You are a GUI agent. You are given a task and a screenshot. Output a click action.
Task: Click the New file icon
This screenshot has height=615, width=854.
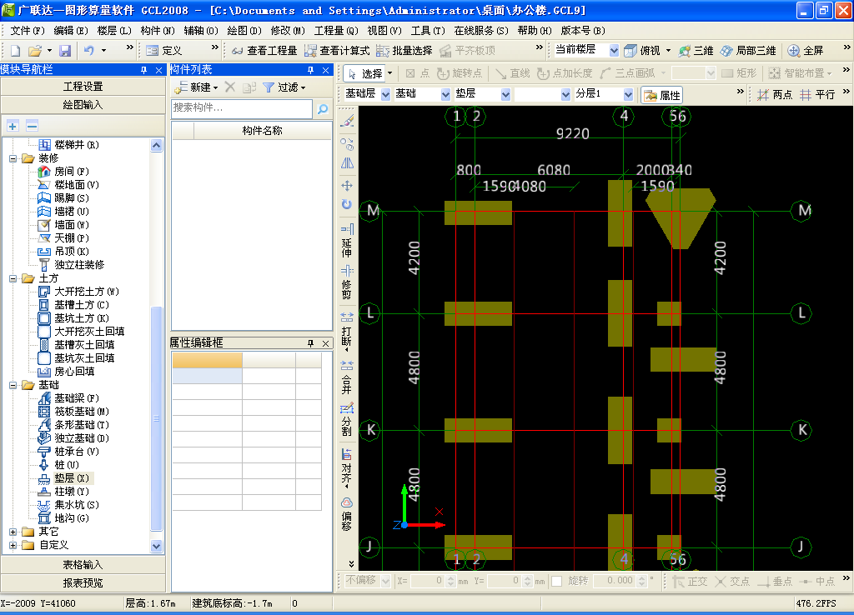pyautogui.click(x=15, y=51)
